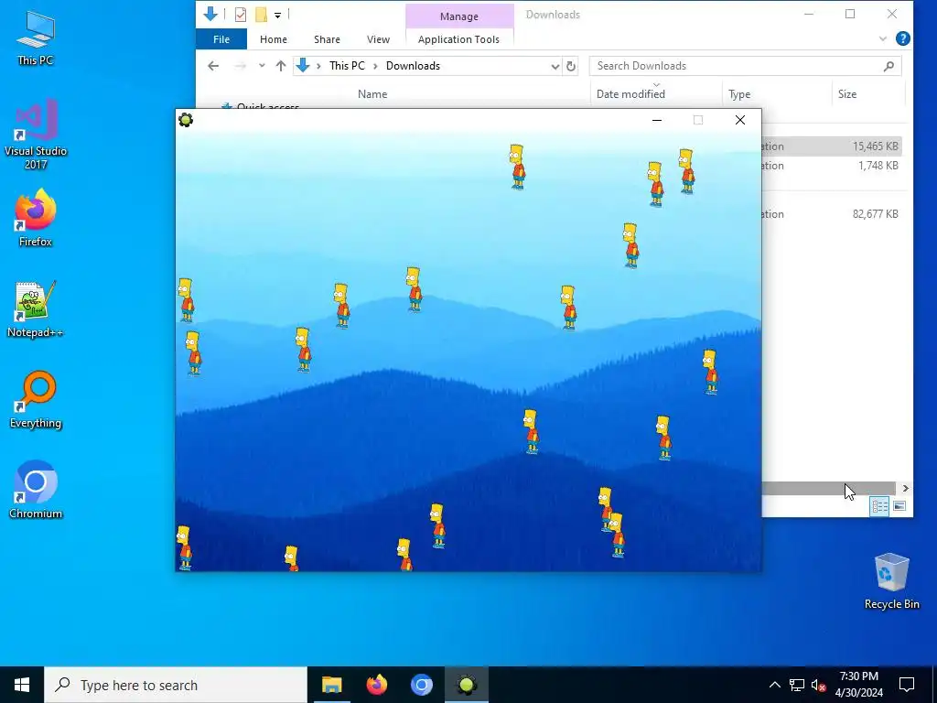Viewport: 937px width, 703px height.
Task: Close the Bart Simpson game window
Action: pyautogui.click(x=739, y=120)
